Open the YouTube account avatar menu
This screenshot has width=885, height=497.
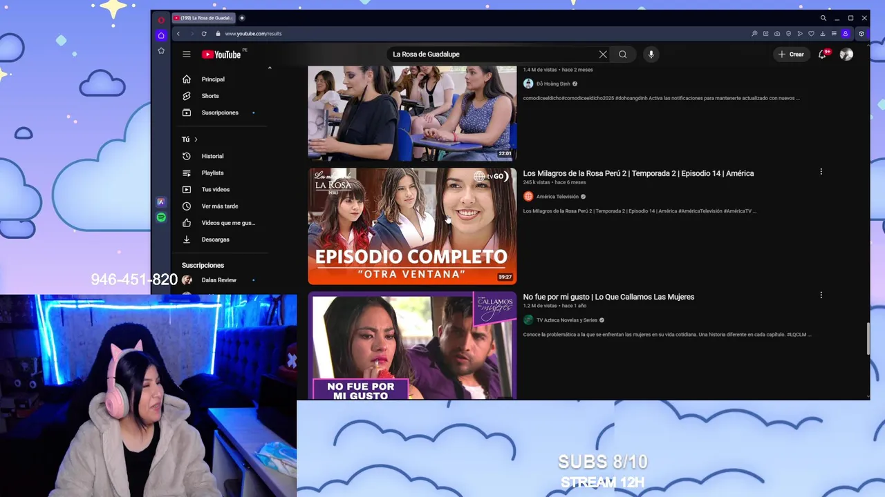click(x=846, y=54)
